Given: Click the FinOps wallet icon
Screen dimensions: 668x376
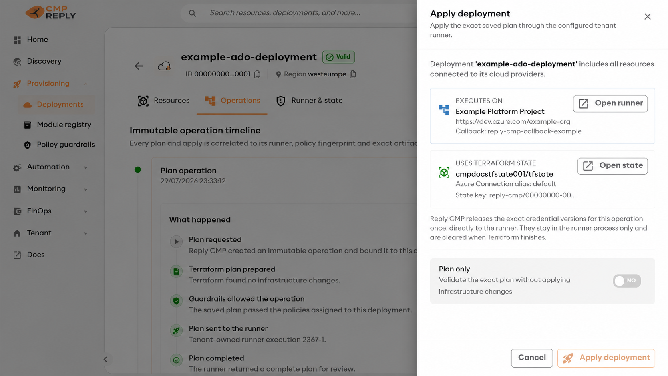Looking at the screenshot, I should point(17,211).
